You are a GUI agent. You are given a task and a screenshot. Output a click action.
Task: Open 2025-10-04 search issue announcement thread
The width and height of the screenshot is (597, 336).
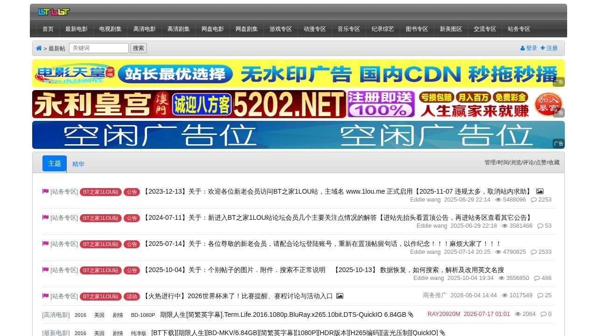pyautogui.click(x=323, y=270)
